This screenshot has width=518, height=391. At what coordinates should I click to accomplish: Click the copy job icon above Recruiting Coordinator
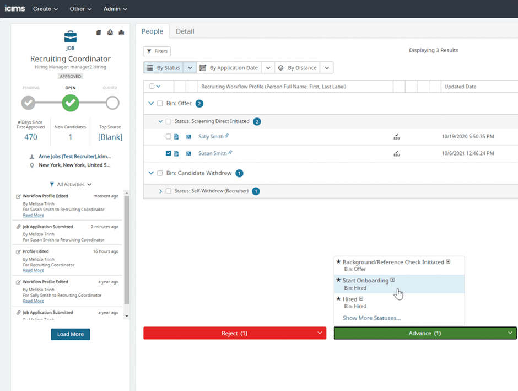coord(99,33)
